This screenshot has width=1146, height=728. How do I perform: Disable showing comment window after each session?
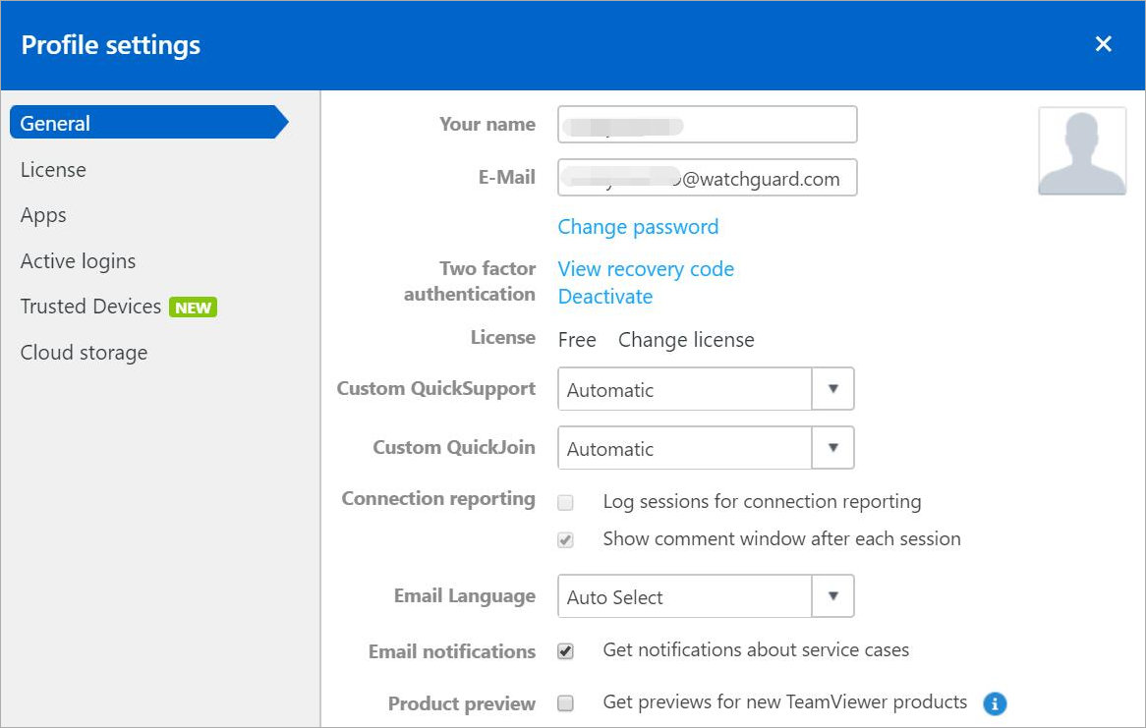565,539
